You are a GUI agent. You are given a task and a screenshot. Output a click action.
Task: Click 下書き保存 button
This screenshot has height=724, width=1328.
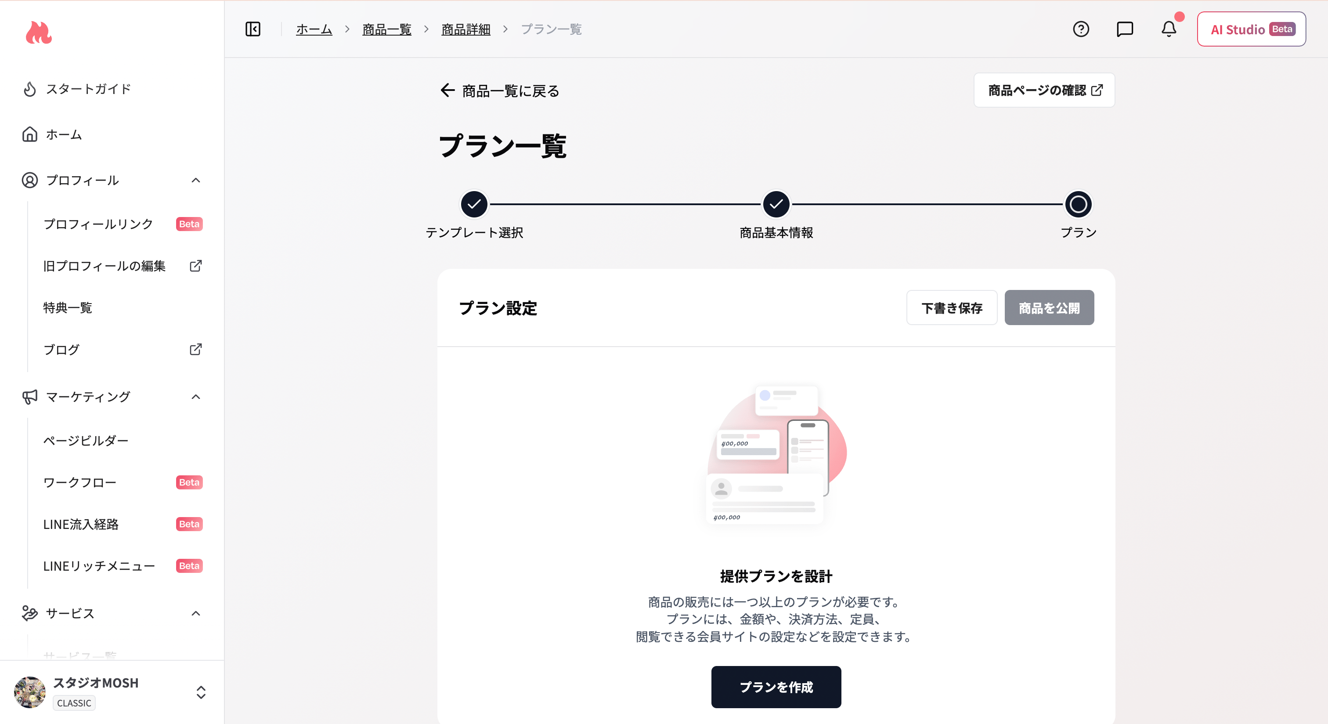coord(952,308)
